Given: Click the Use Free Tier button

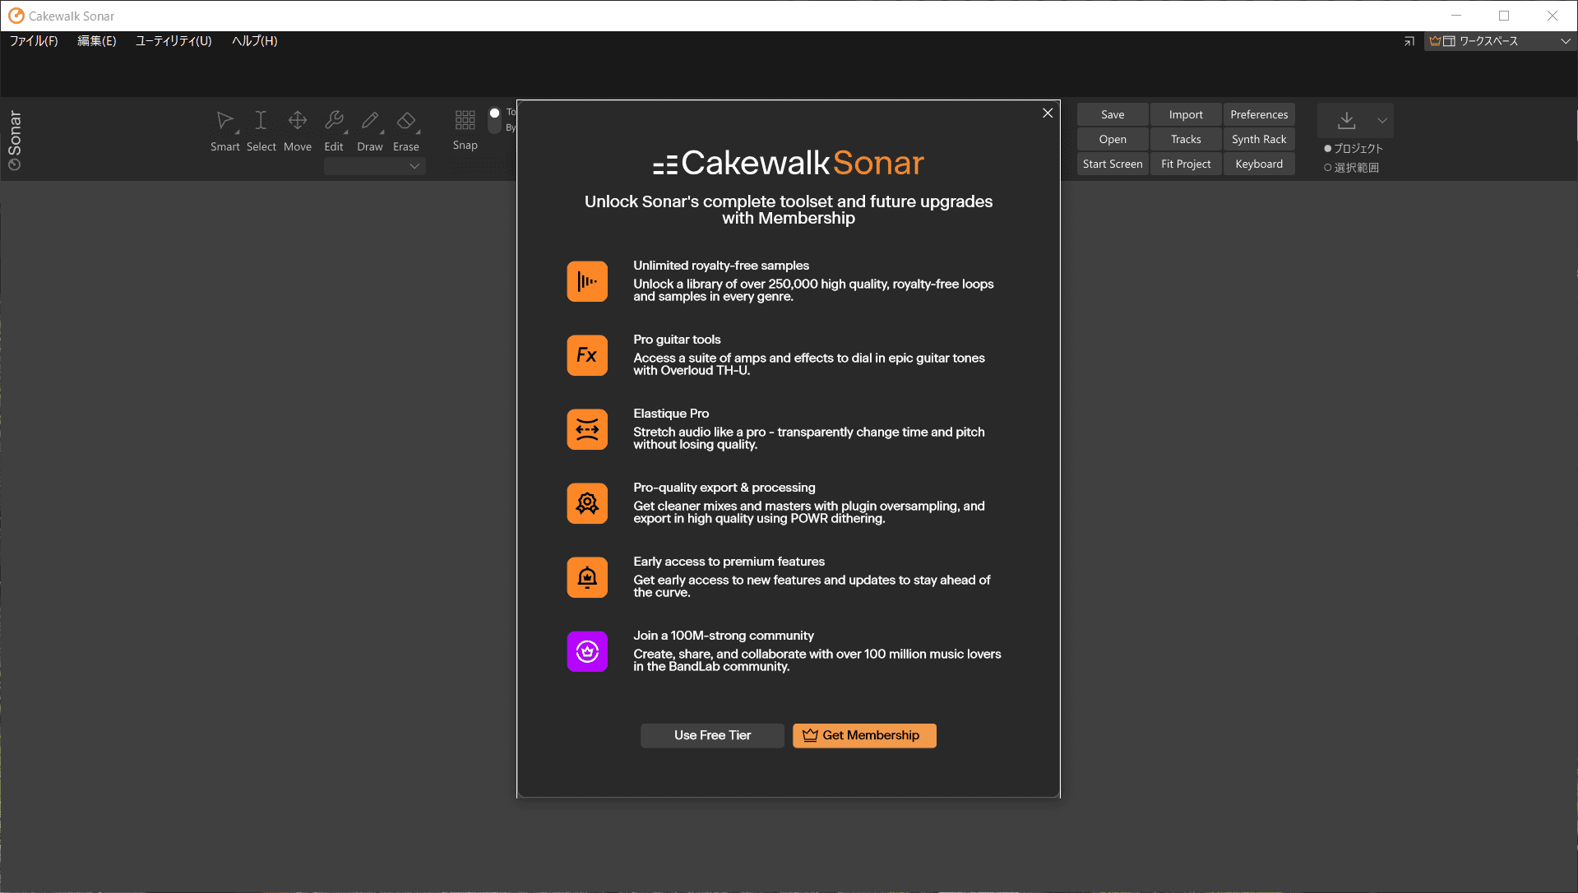Looking at the screenshot, I should point(712,735).
